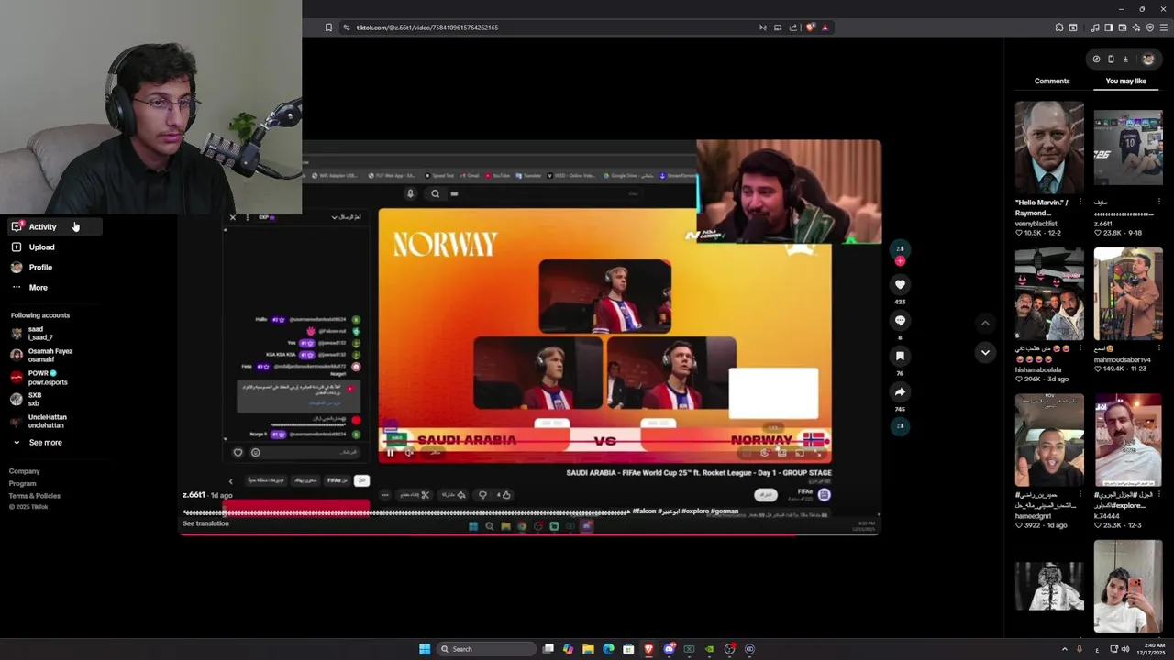1174x660 pixels.
Task: Open the browser extensions puzzle icon
Action: point(1059,27)
